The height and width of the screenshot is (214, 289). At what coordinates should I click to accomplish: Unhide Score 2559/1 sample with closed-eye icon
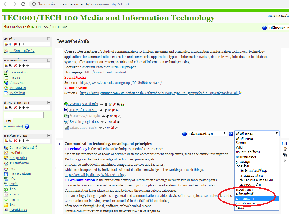[x=120, y=116]
